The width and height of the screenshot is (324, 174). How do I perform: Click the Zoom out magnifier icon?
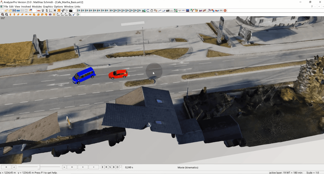(x=6, y=15)
